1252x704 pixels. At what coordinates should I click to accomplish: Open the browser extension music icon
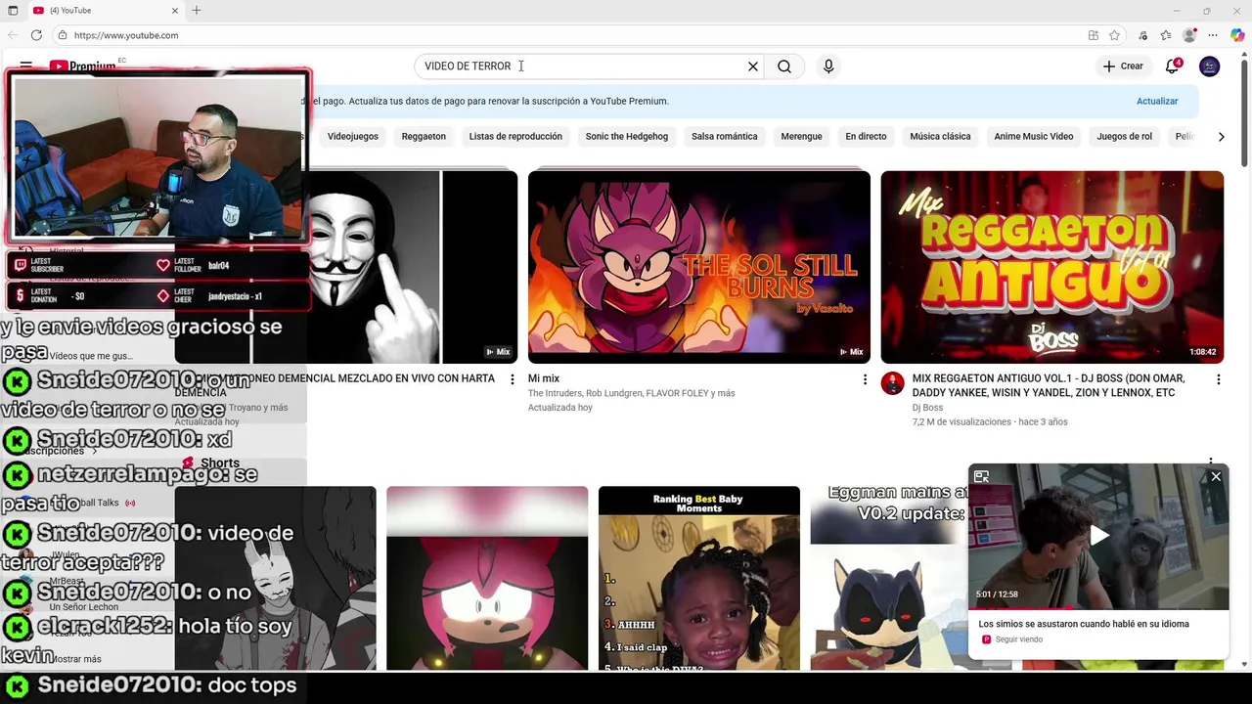point(1143,35)
